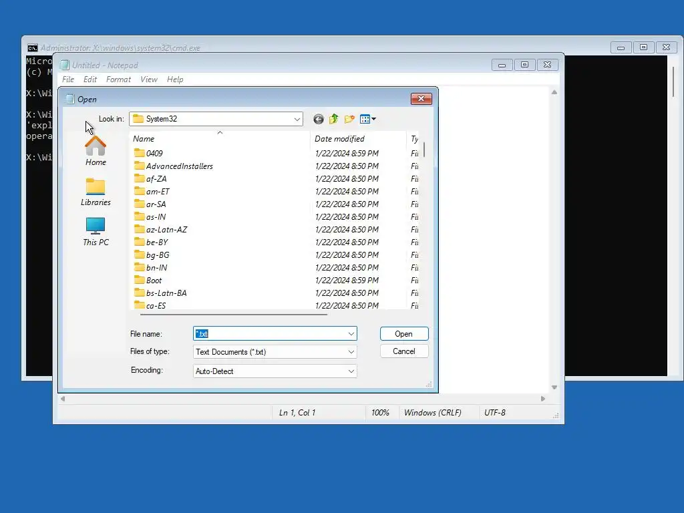Select the bn-IN folder
Screen dimensions: 684x513
tap(150, 267)
